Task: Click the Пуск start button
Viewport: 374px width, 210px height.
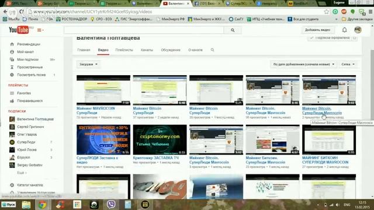Action: [x=9, y=205]
